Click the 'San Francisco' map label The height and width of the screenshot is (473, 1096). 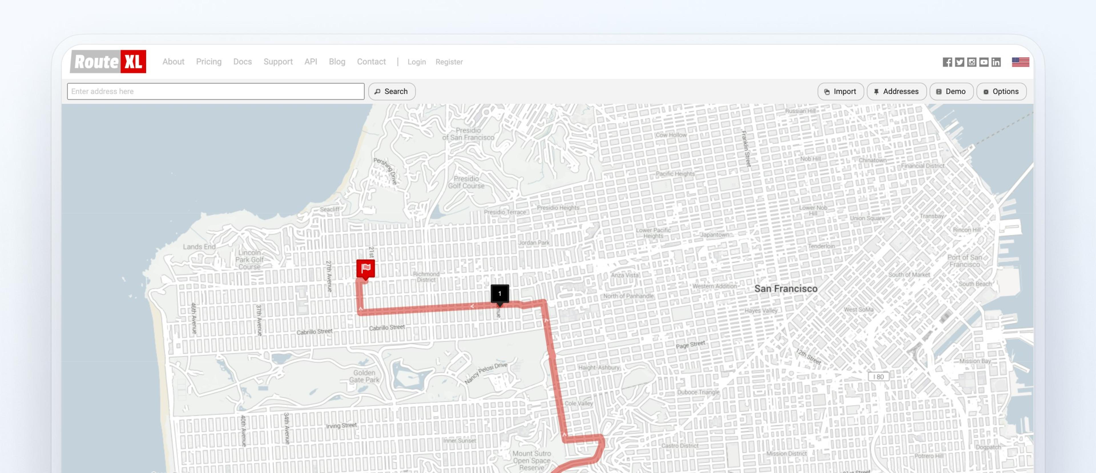[786, 289]
